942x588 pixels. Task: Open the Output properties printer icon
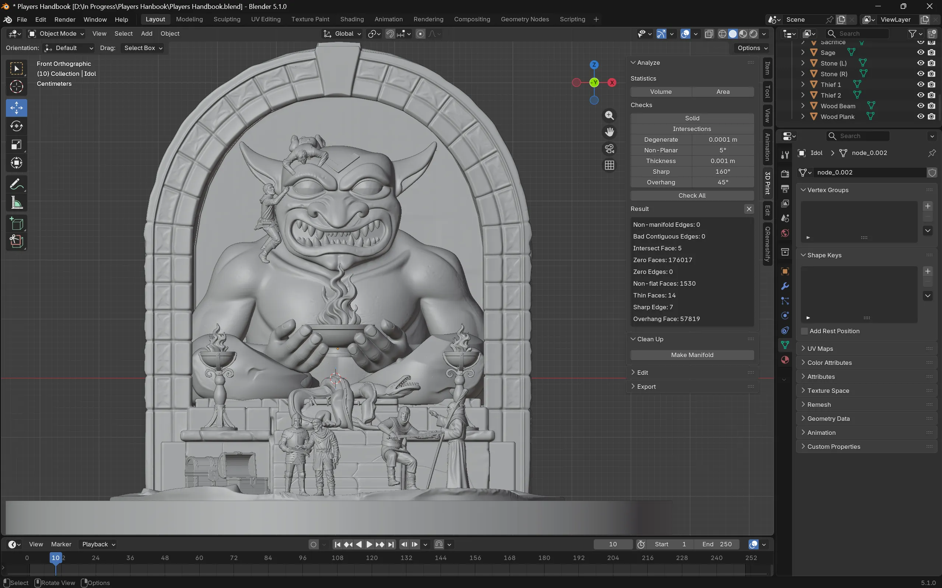(785, 189)
